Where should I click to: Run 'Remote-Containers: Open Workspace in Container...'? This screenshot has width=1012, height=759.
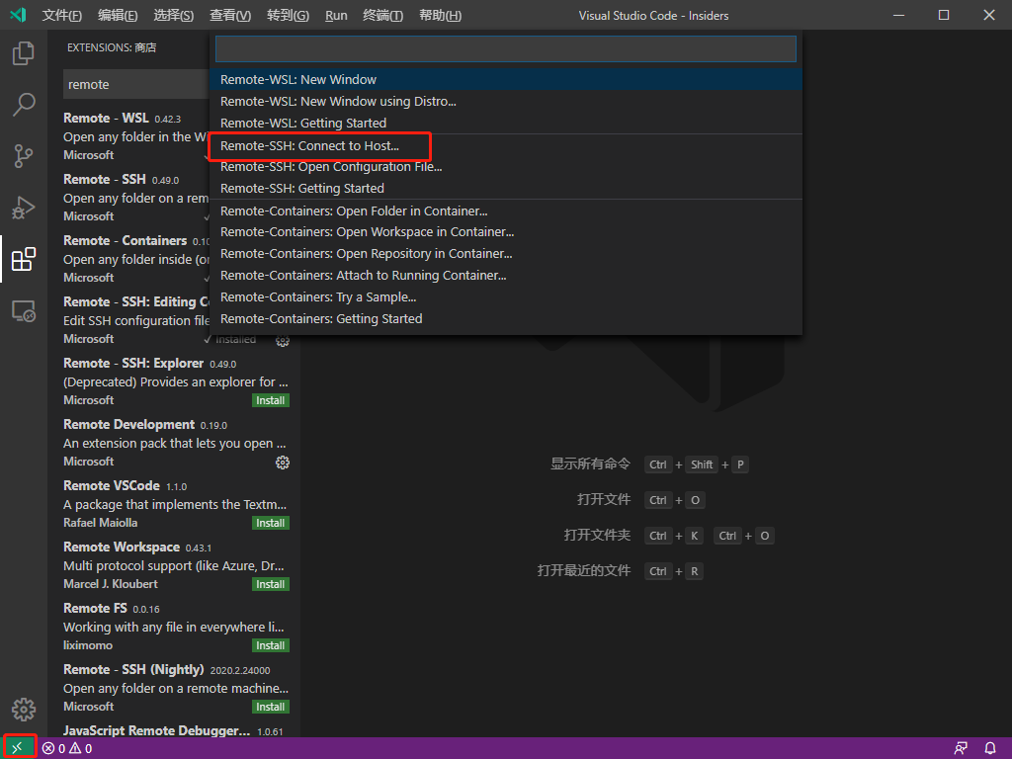[505, 232]
